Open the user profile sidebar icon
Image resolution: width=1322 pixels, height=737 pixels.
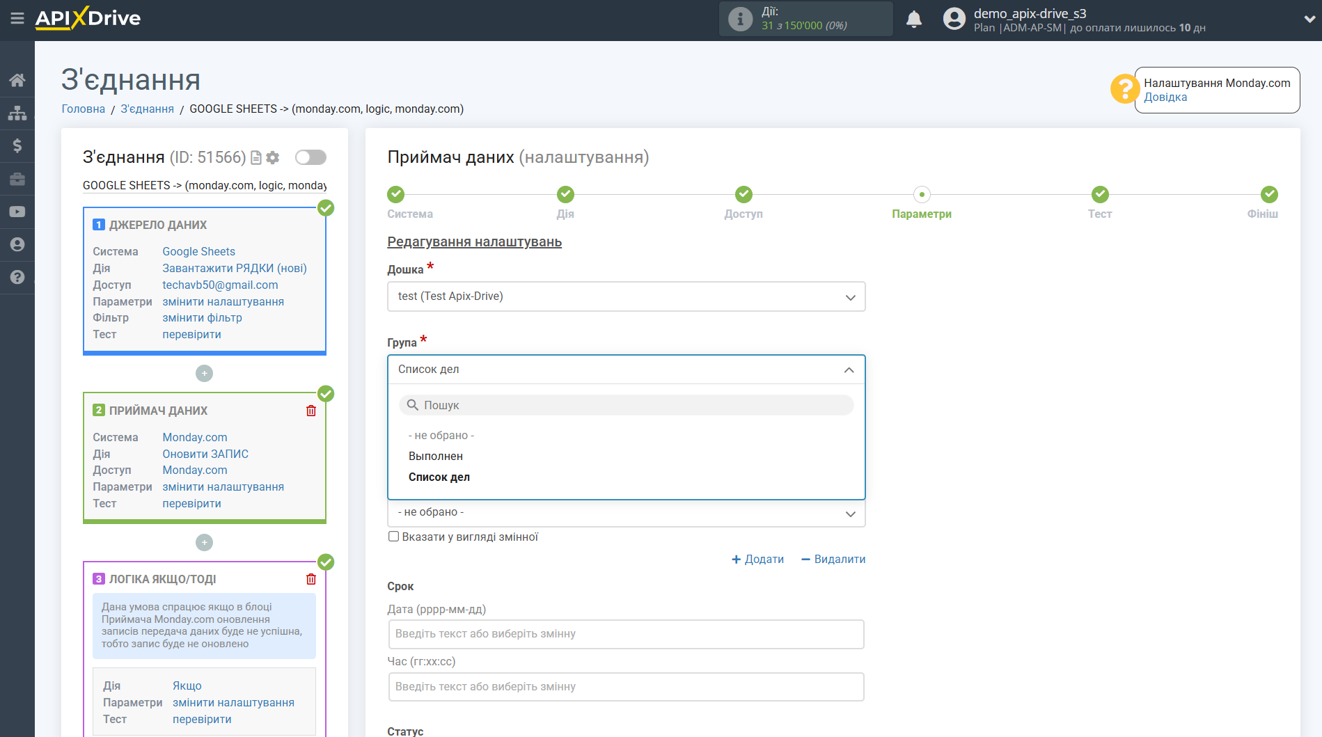tap(17, 244)
